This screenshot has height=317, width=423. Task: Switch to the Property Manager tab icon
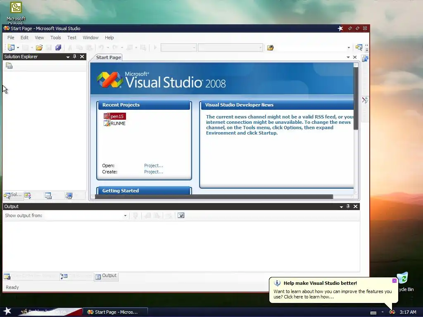click(48, 195)
